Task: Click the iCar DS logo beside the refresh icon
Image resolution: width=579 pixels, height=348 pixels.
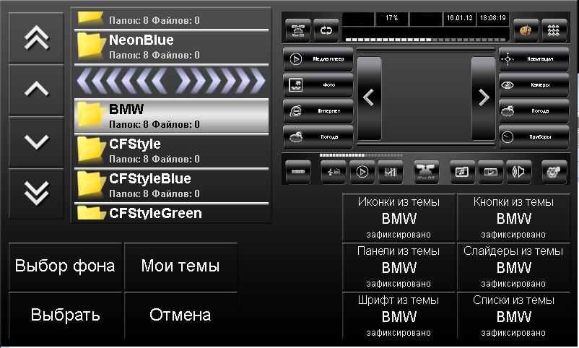Action: coord(298,30)
